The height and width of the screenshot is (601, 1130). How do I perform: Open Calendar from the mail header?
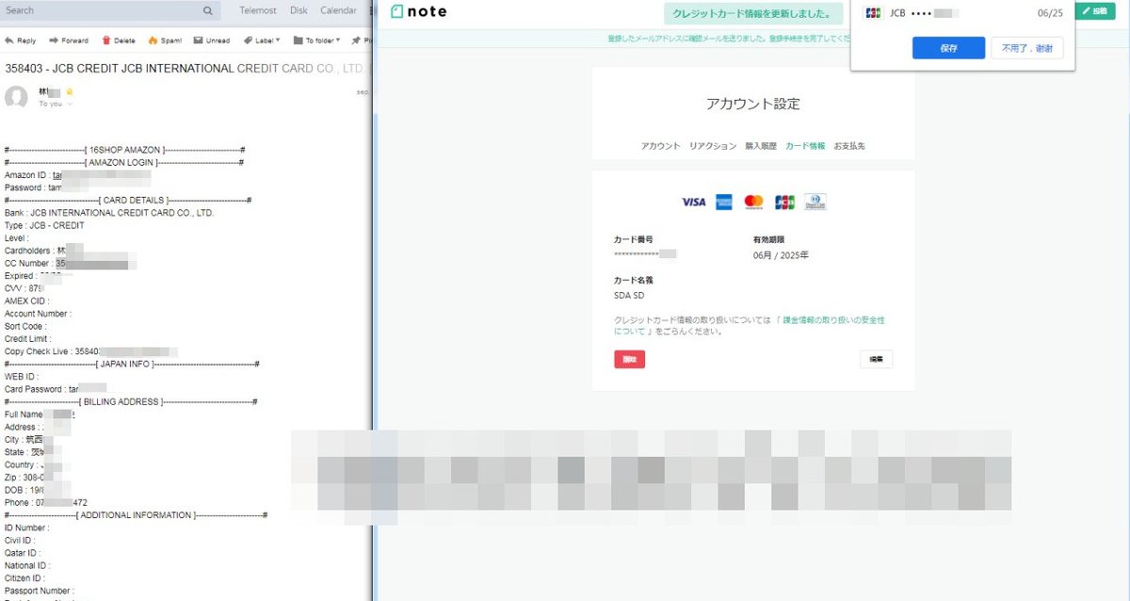(x=338, y=11)
